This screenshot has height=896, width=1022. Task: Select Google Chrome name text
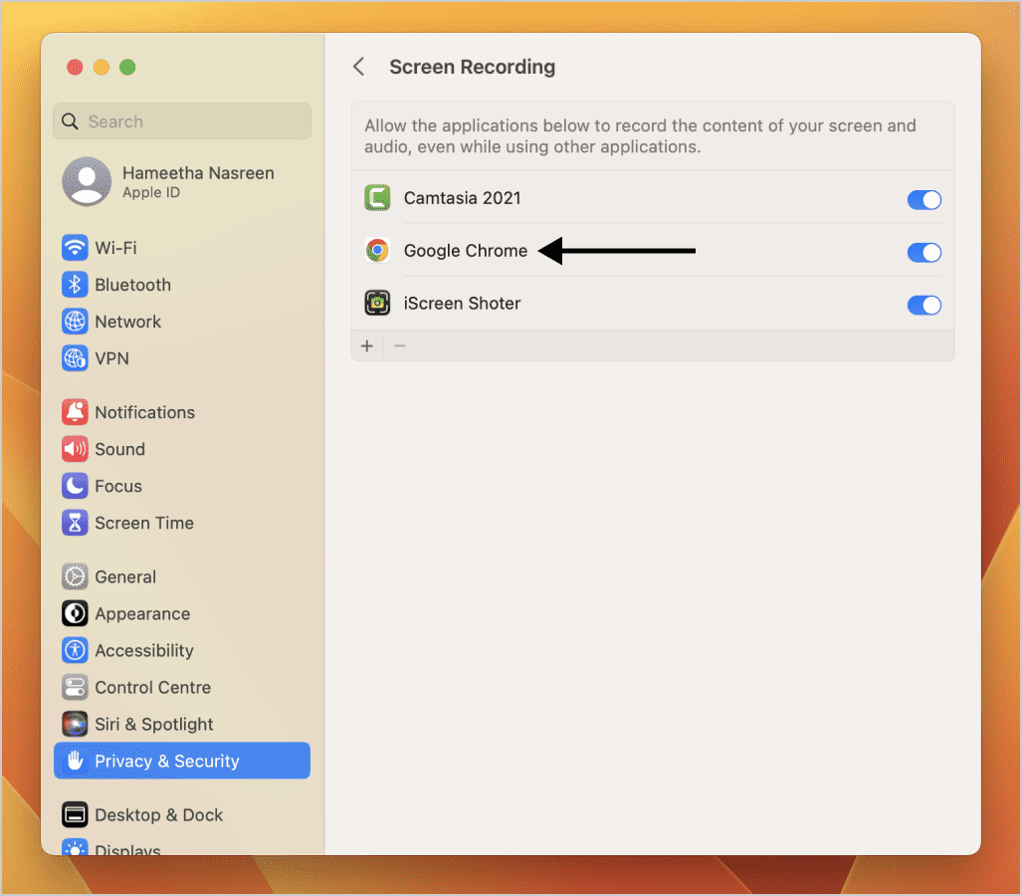point(466,251)
